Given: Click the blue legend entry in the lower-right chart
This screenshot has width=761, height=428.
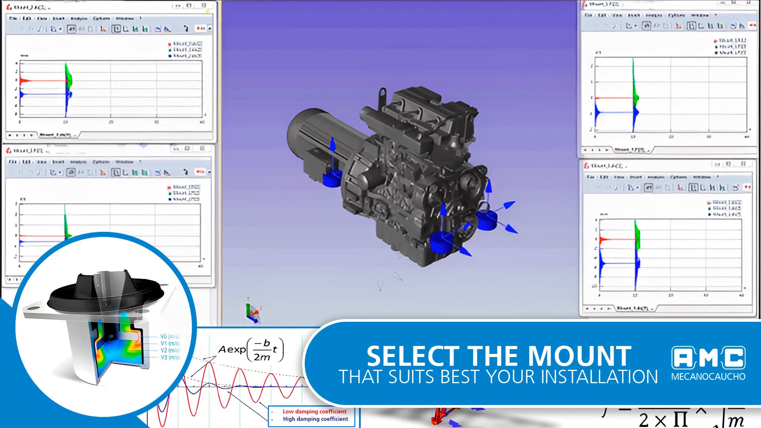Looking at the screenshot, I should 725,214.
